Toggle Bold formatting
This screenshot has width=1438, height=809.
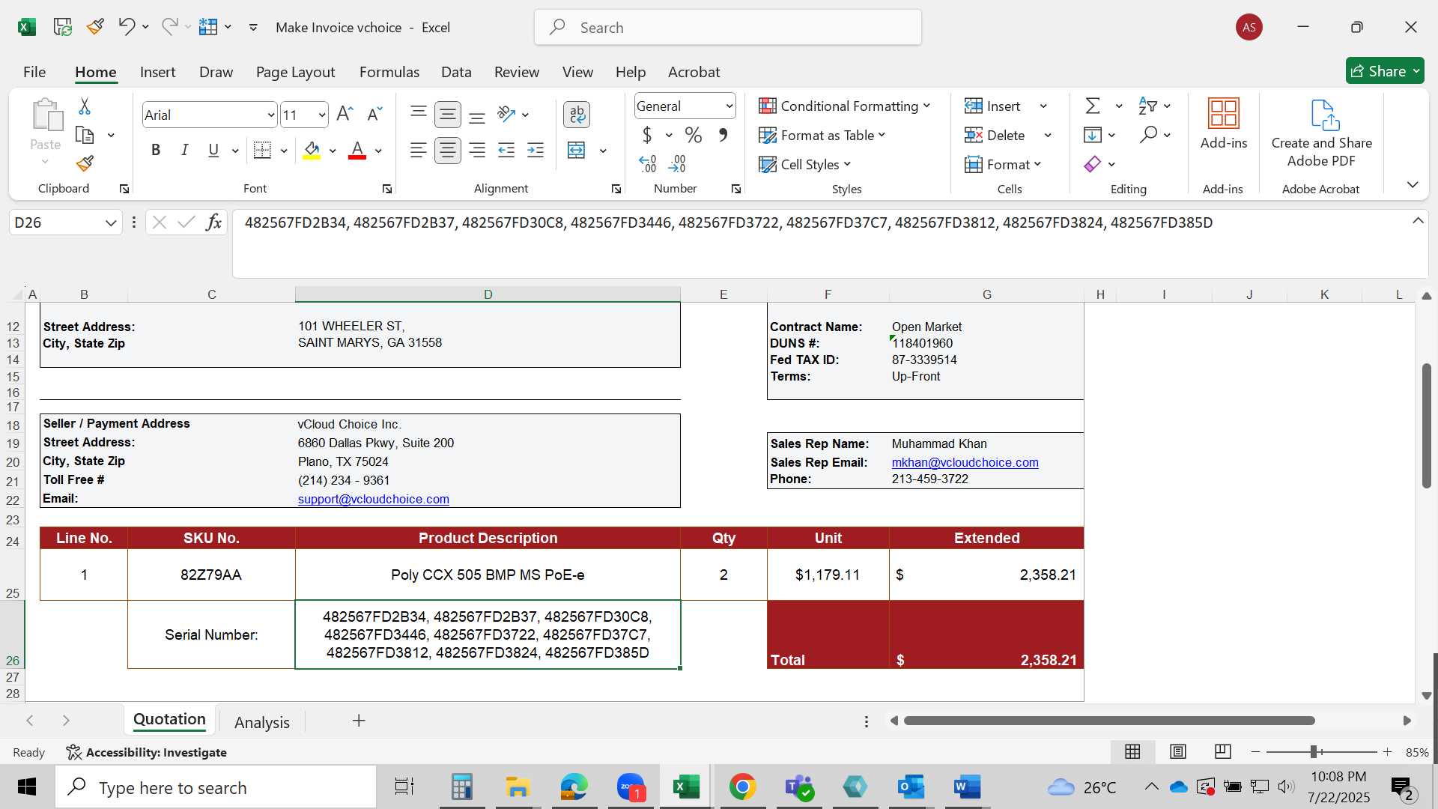(156, 150)
